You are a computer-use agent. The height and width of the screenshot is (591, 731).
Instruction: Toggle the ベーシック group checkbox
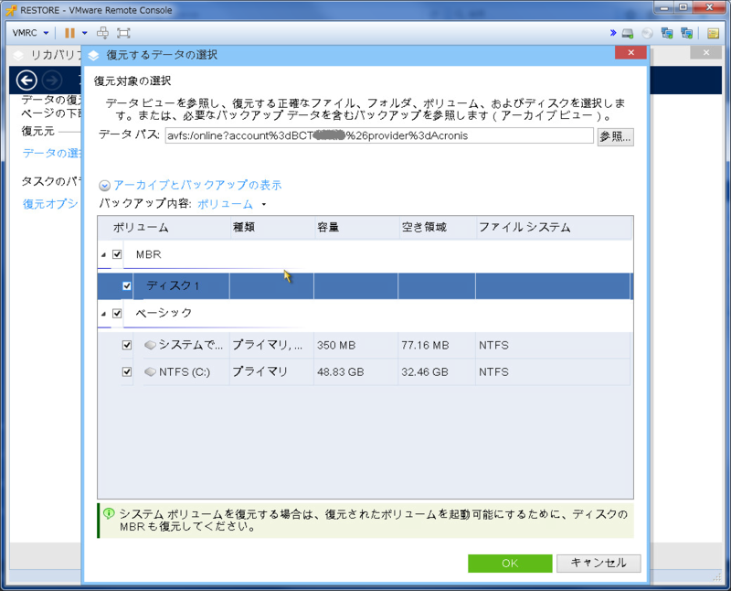117,313
